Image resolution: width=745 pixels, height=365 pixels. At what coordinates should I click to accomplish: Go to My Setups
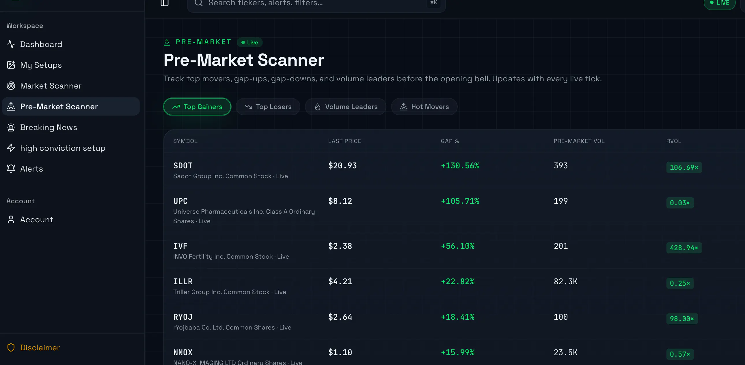tap(70, 65)
